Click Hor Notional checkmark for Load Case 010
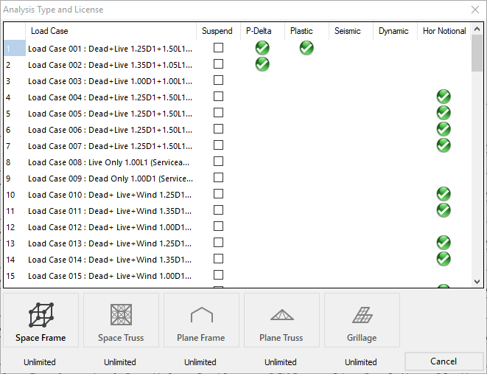This screenshot has height=374, width=487. pos(444,194)
